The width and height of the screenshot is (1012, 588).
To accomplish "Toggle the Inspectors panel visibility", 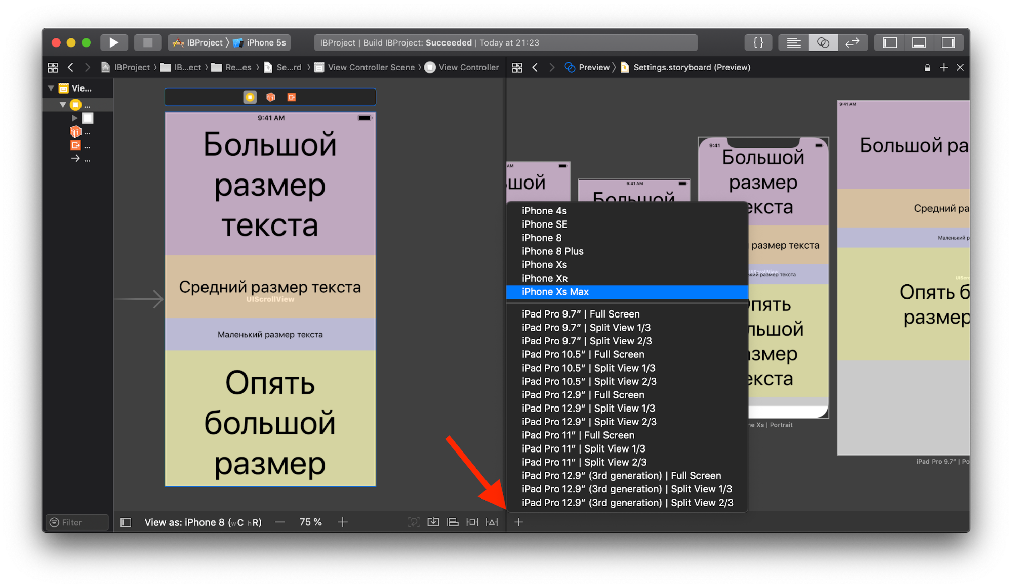I will coord(948,42).
